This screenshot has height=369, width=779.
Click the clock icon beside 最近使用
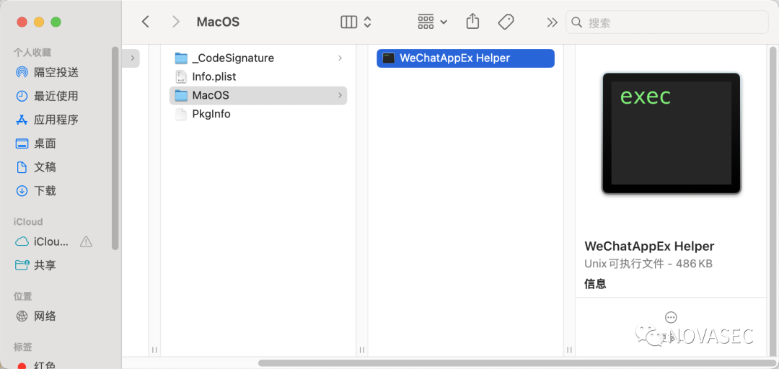tap(22, 96)
